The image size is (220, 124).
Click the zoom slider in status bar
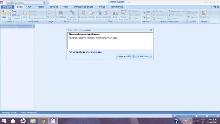pyautogui.click(x=207, y=115)
